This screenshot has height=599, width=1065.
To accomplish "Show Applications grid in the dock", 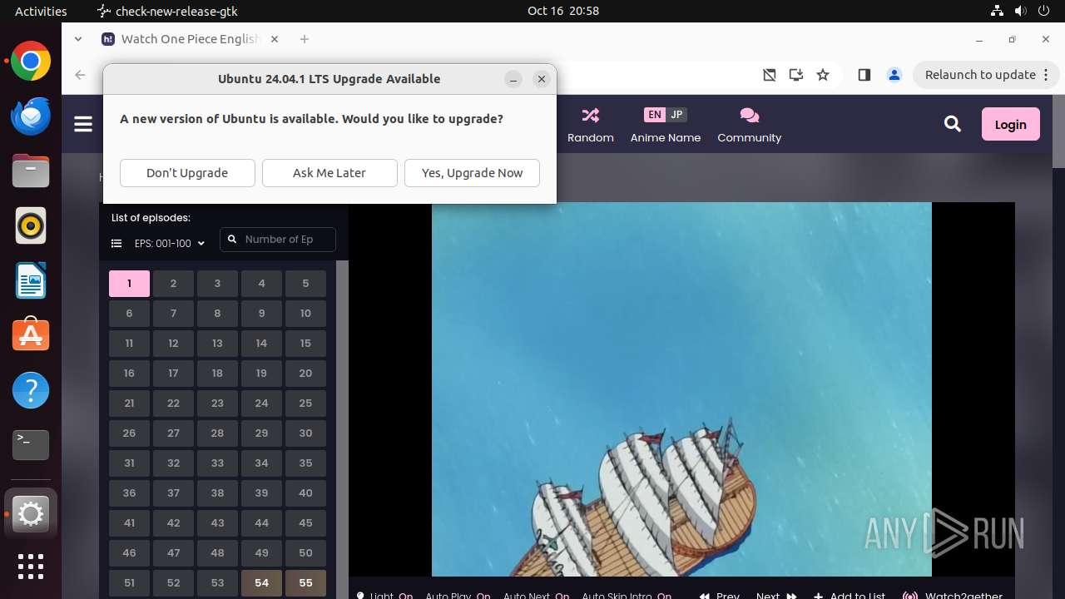I will [31, 567].
